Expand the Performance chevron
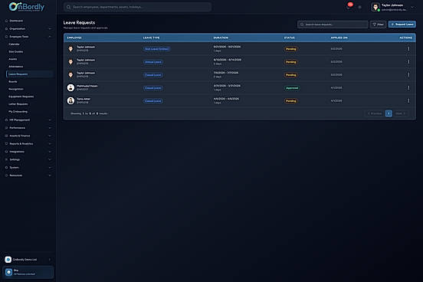 50,128
